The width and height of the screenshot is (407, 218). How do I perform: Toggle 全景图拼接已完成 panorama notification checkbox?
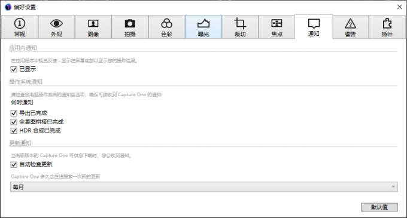(x=14, y=122)
